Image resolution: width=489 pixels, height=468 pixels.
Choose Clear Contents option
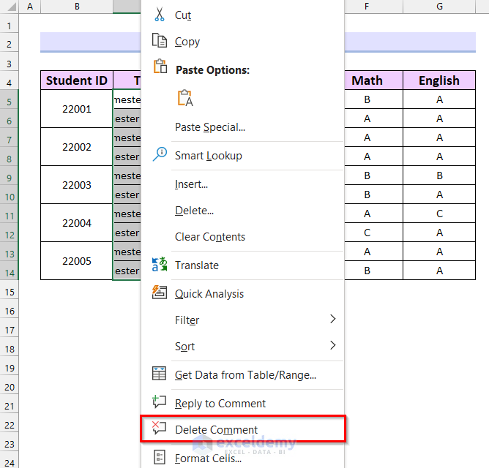click(x=210, y=237)
